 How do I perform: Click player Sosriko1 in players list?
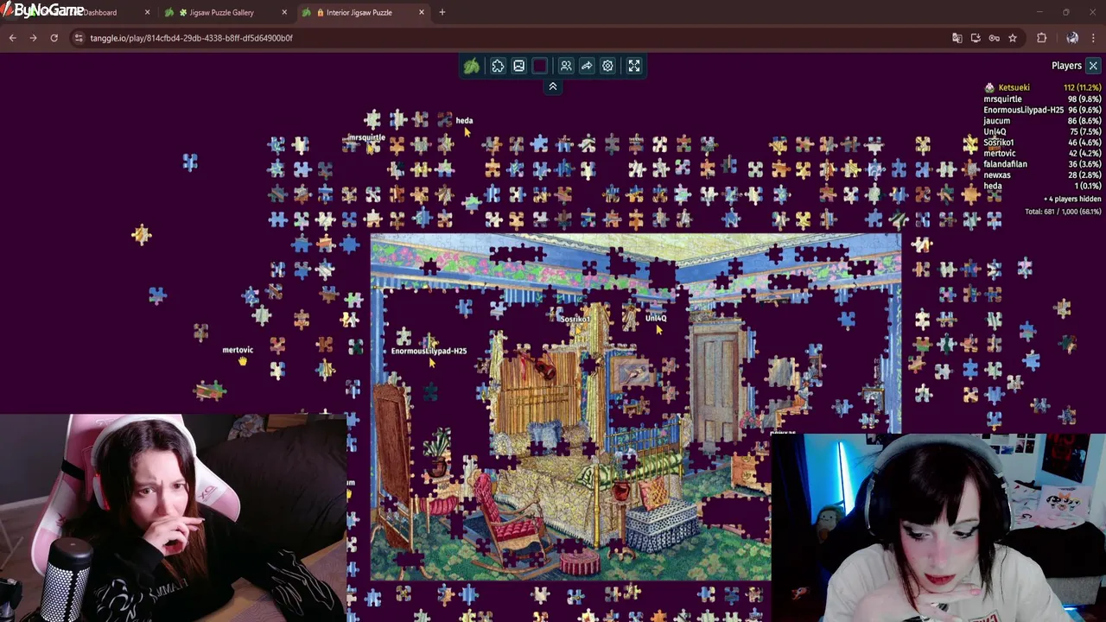click(998, 143)
